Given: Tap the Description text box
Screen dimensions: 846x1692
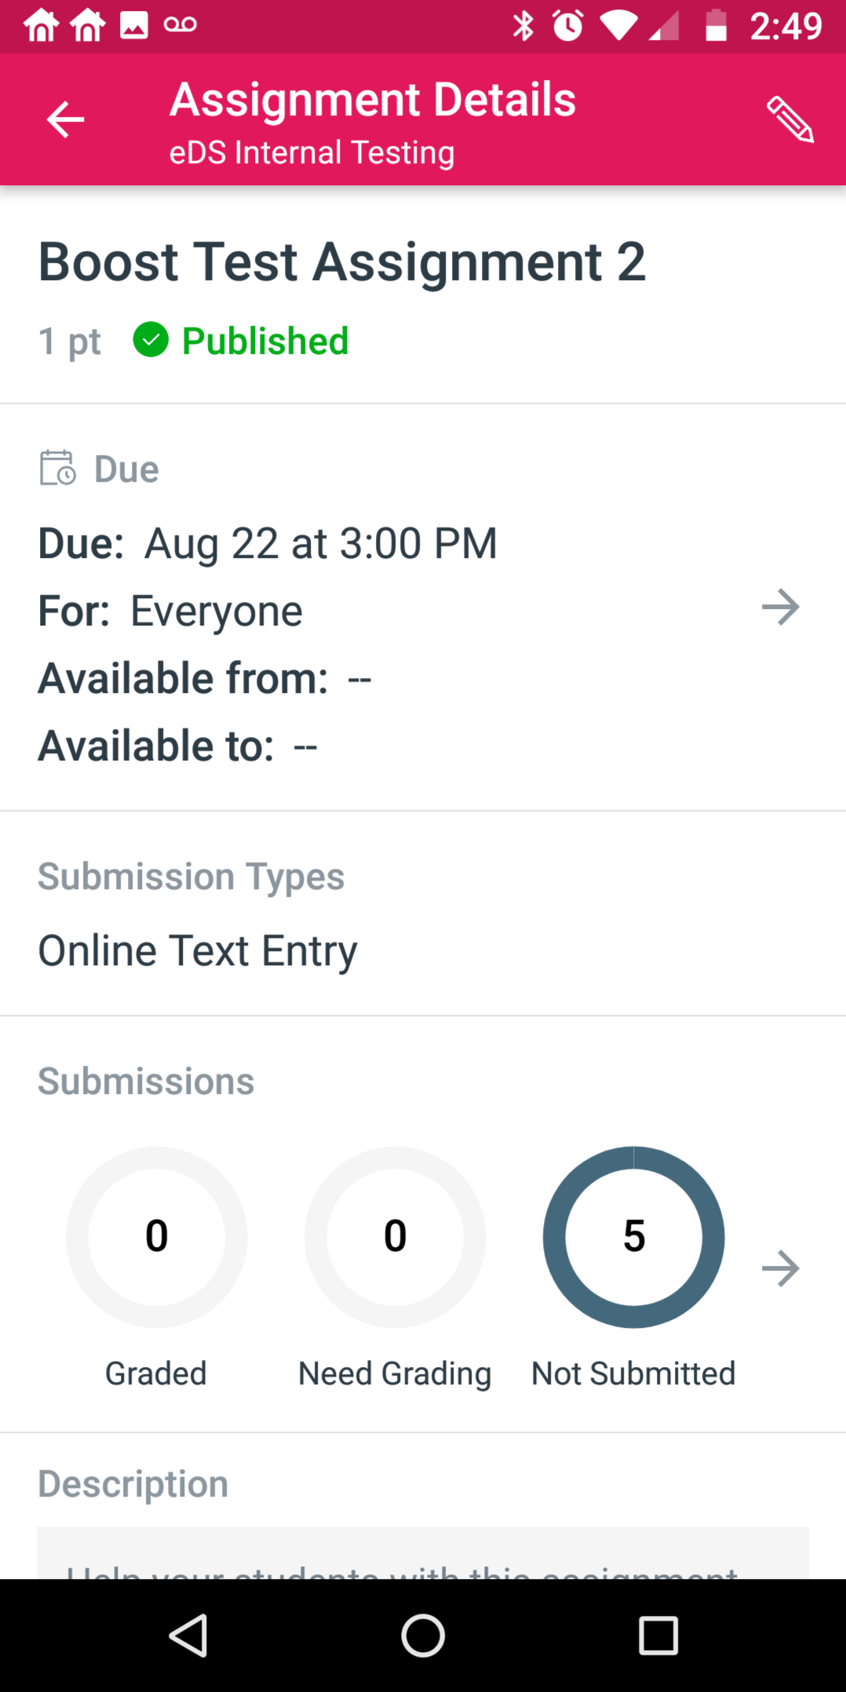Looking at the screenshot, I should coord(423,1552).
